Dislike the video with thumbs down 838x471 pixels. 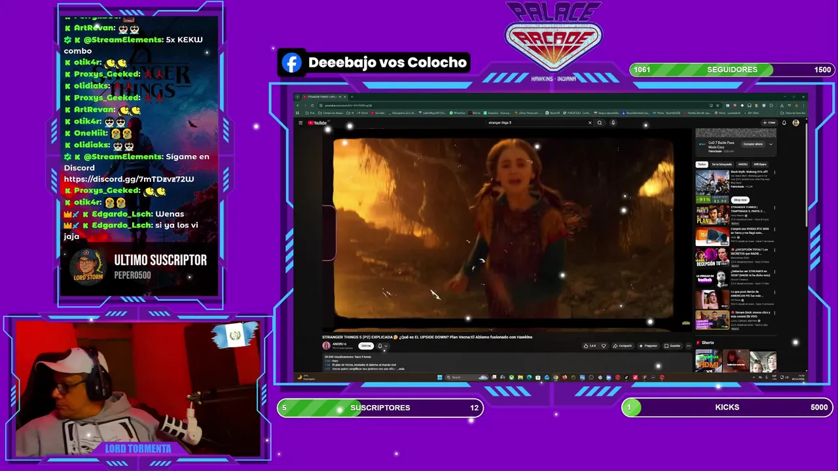(x=604, y=345)
